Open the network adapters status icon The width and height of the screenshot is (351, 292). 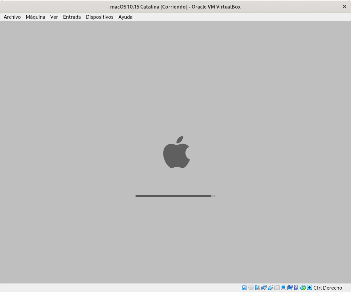click(264, 288)
